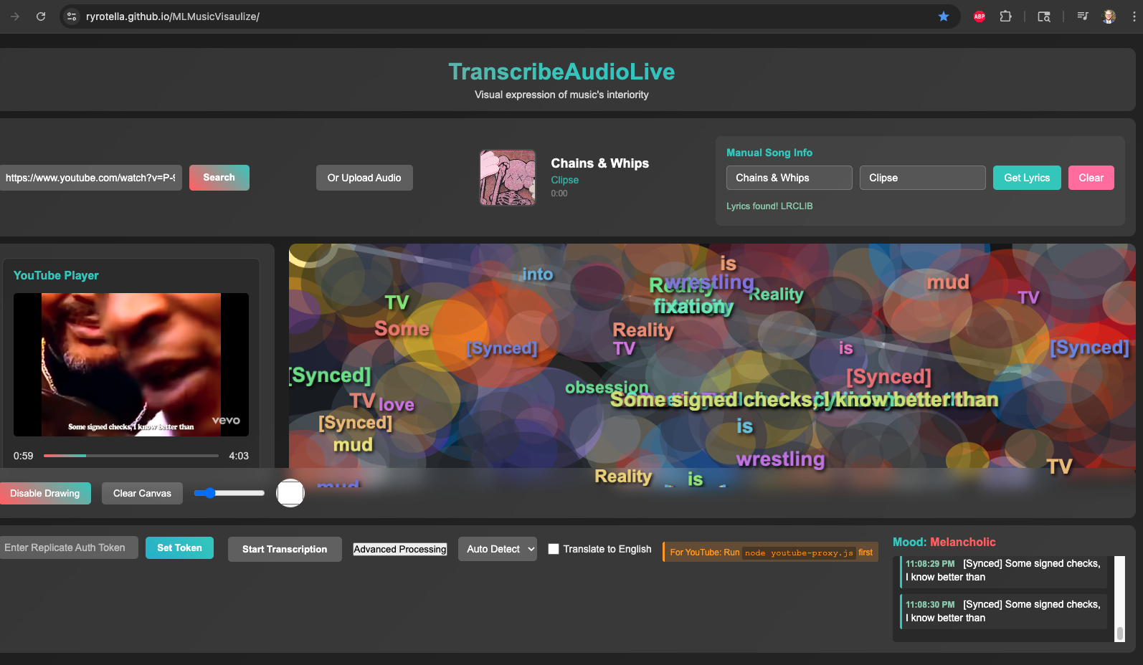This screenshot has width=1143, height=665.
Task: Focus the Enter Replicate Auth Token field
Action: point(69,547)
